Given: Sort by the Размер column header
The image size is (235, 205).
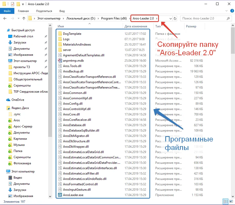Looking at the screenshot, I should click(191, 26).
